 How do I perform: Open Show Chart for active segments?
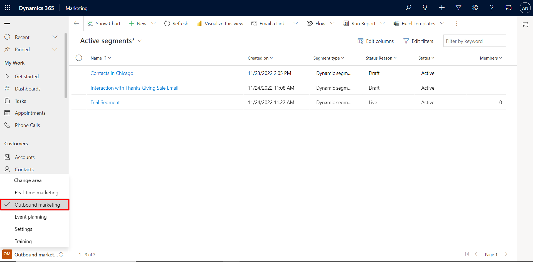click(104, 23)
